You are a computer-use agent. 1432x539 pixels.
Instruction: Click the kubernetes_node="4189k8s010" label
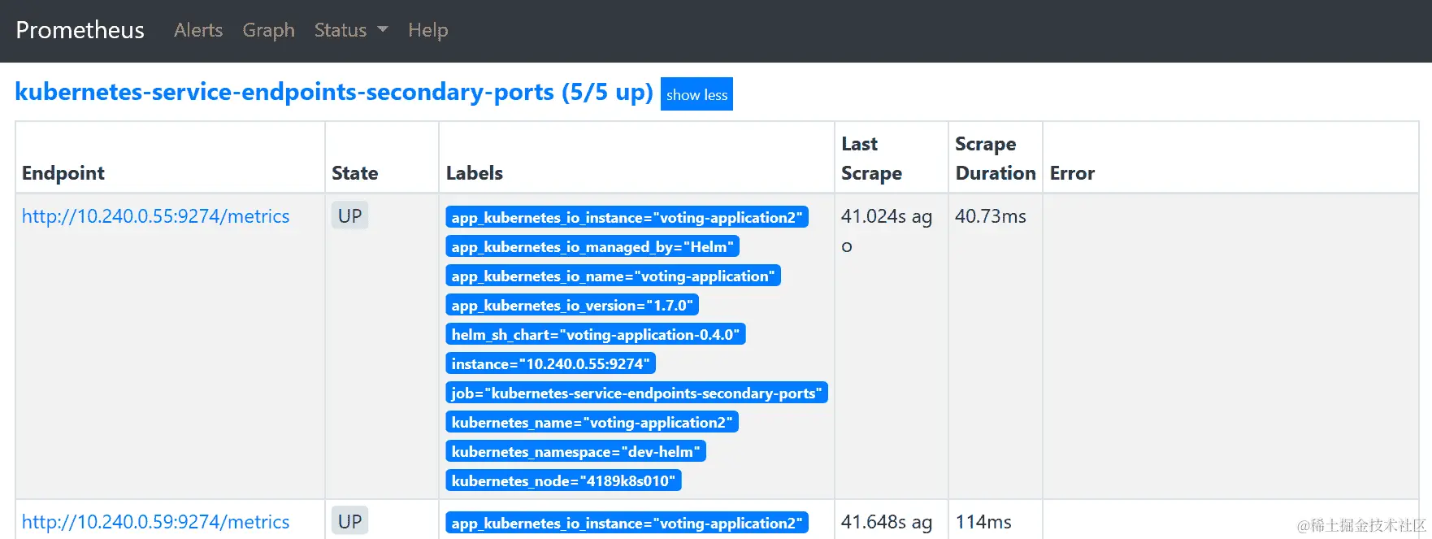pyautogui.click(x=563, y=481)
